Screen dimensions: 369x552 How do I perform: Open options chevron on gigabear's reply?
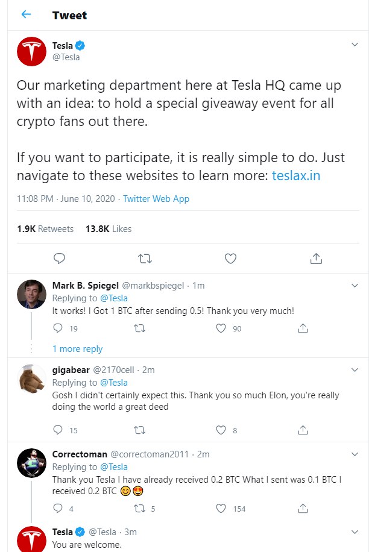pyautogui.click(x=355, y=369)
